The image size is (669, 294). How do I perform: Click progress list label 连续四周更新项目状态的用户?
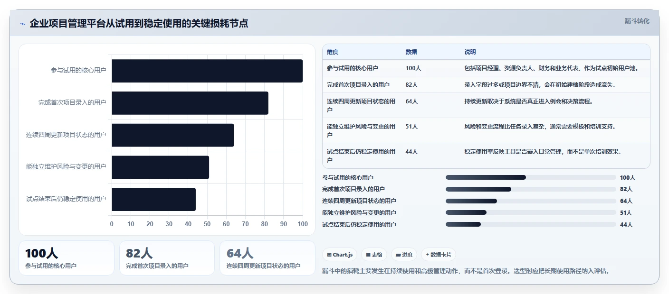click(359, 201)
